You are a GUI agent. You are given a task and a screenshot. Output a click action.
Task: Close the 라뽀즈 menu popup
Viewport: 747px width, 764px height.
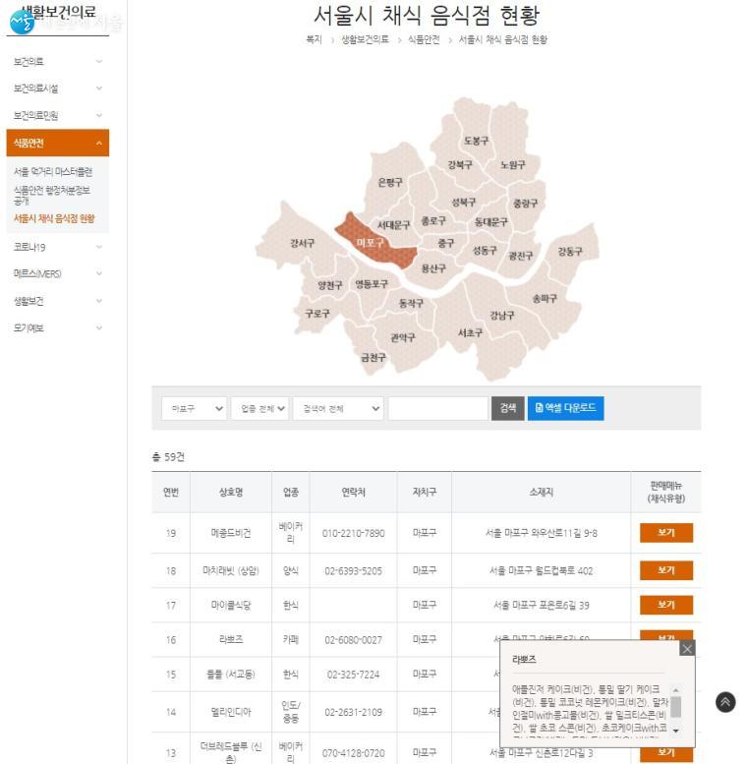[687, 648]
